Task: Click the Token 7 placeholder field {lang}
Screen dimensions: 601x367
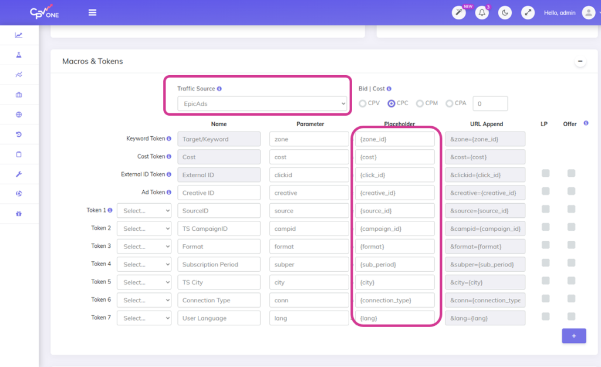Action: pyautogui.click(x=395, y=318)
